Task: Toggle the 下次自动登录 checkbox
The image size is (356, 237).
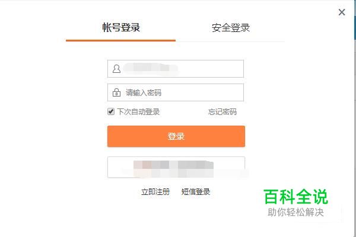Action: tap(111, 111)
